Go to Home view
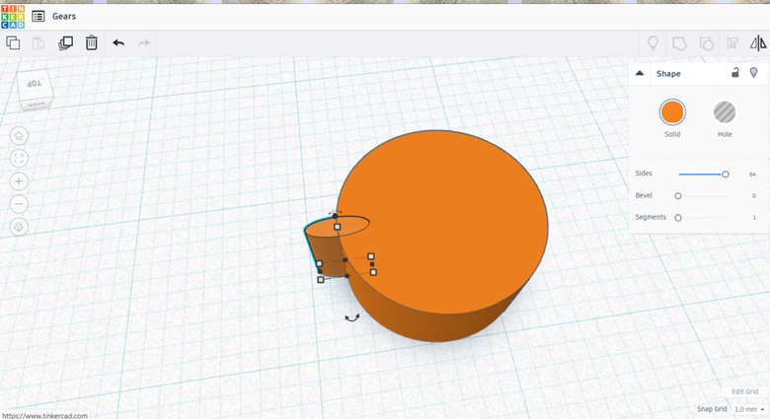Viewport: 770px width, 419px height. pos(19,136)
